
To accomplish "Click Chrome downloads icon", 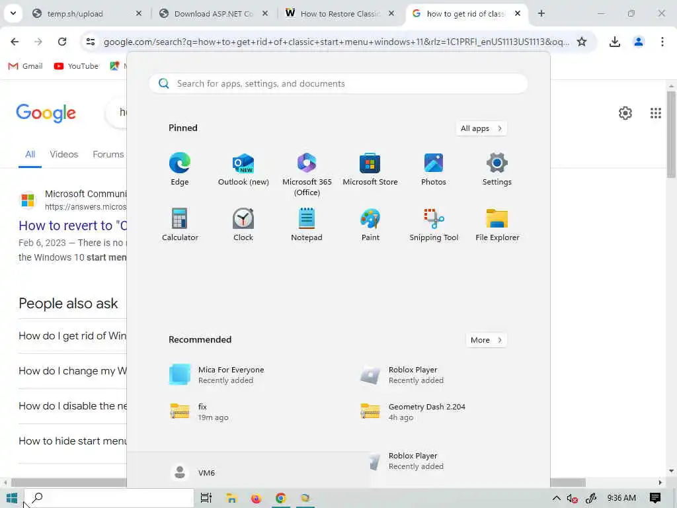I will (614, 42).
